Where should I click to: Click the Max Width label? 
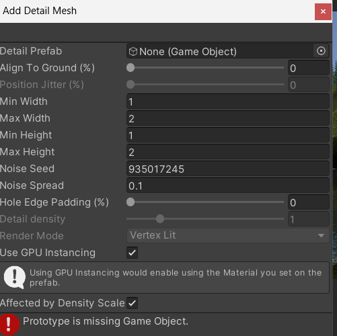[25, 118]
